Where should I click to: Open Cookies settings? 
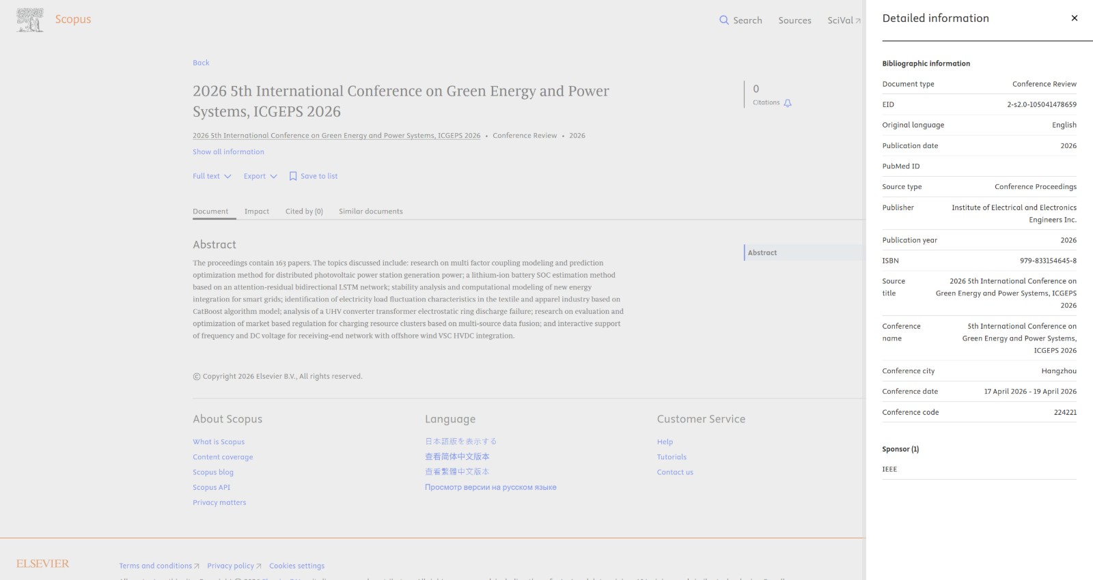point(296,566)
